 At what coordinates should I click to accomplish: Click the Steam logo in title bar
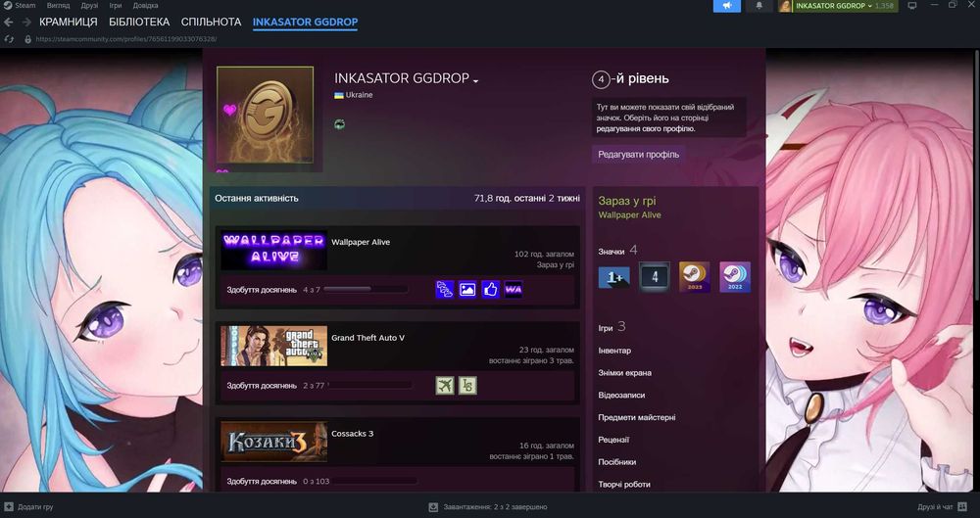coord(7,5)
